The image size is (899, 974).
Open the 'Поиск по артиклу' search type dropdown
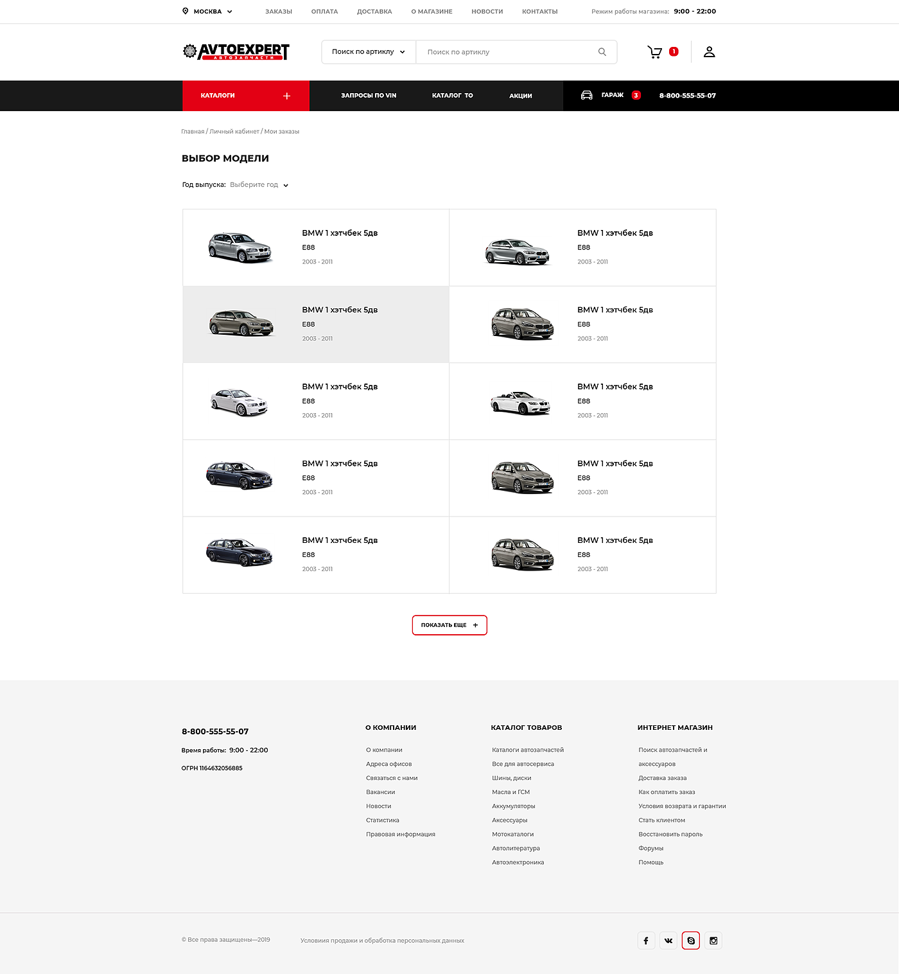[369, 52]
